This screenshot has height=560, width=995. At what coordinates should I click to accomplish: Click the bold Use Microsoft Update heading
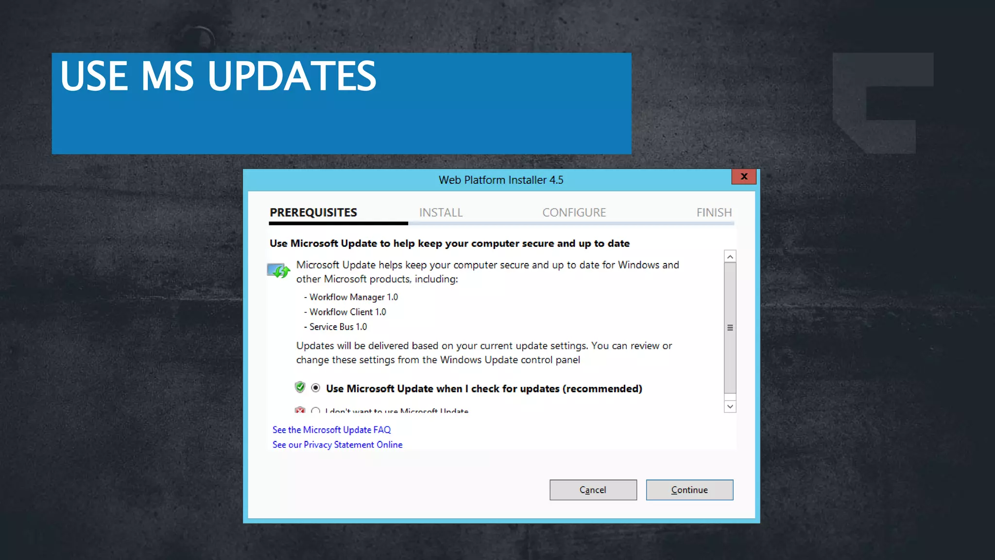point(449,244)
